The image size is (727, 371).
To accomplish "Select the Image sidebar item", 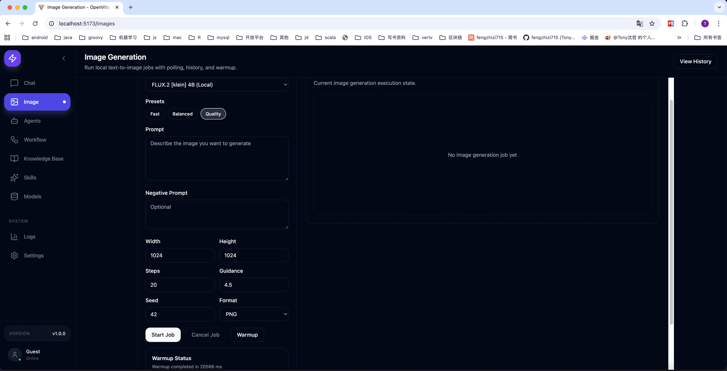I will pyautogui.click(x=37, y=102).
